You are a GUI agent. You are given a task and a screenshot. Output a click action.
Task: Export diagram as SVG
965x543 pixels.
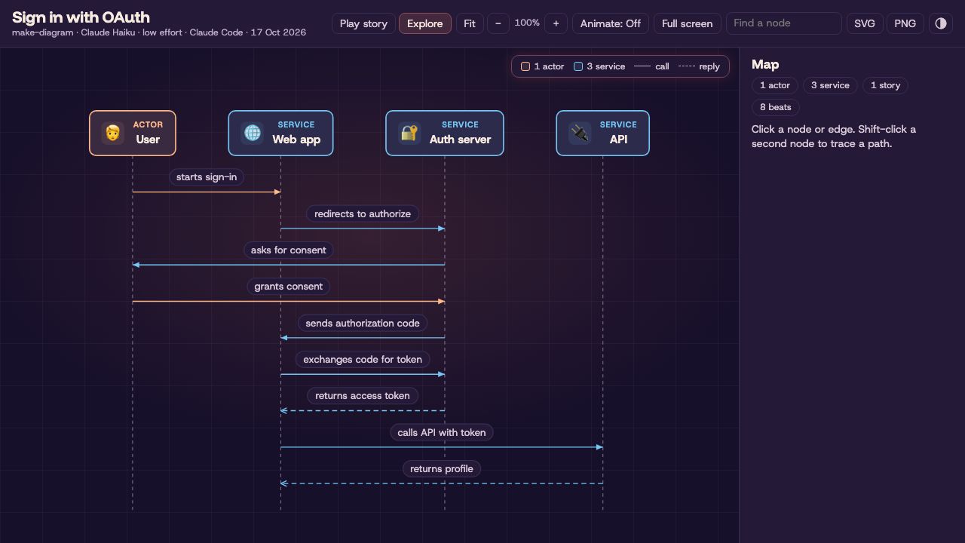click(x=865, y=23)
